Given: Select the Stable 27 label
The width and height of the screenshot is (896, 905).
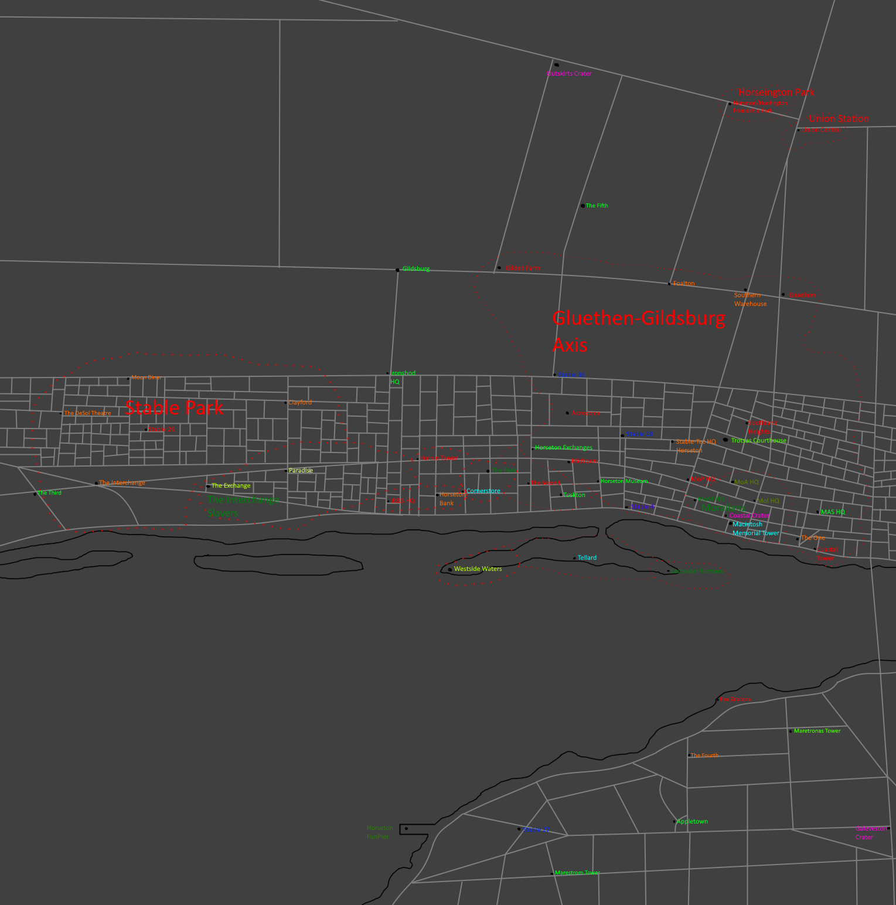Looking at the screenshot, I should click(x=536, y=830).
